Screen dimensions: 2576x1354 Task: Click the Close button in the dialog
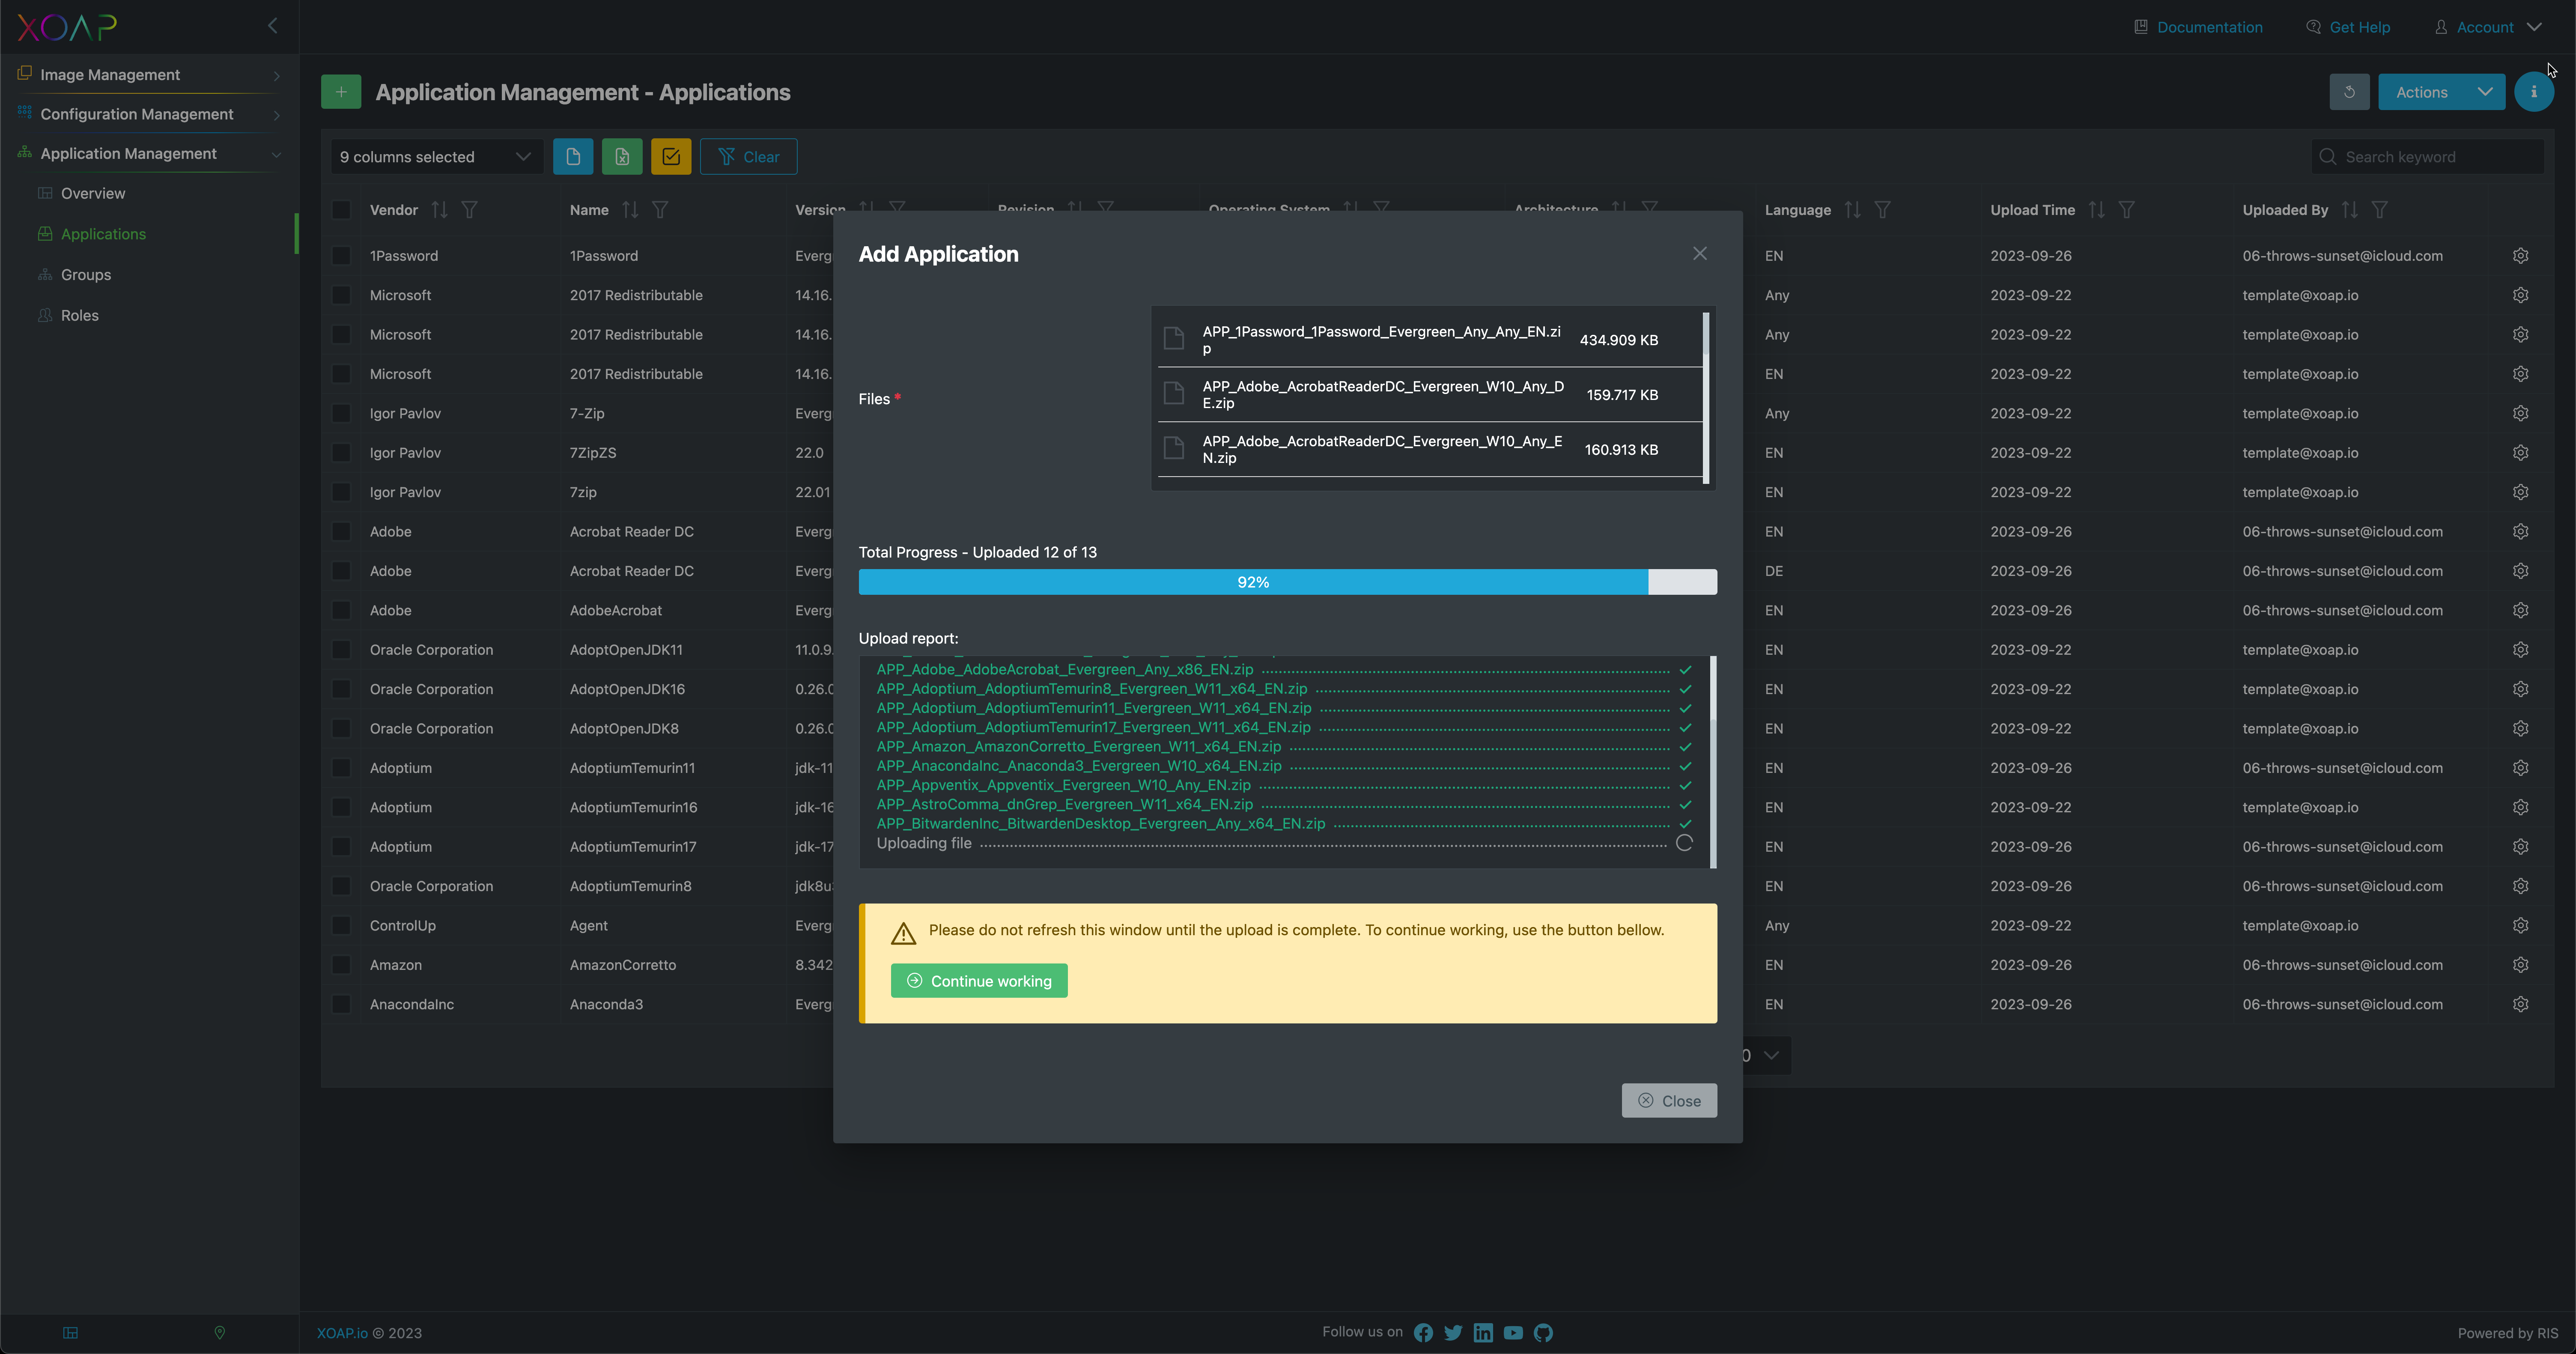1669,1101
